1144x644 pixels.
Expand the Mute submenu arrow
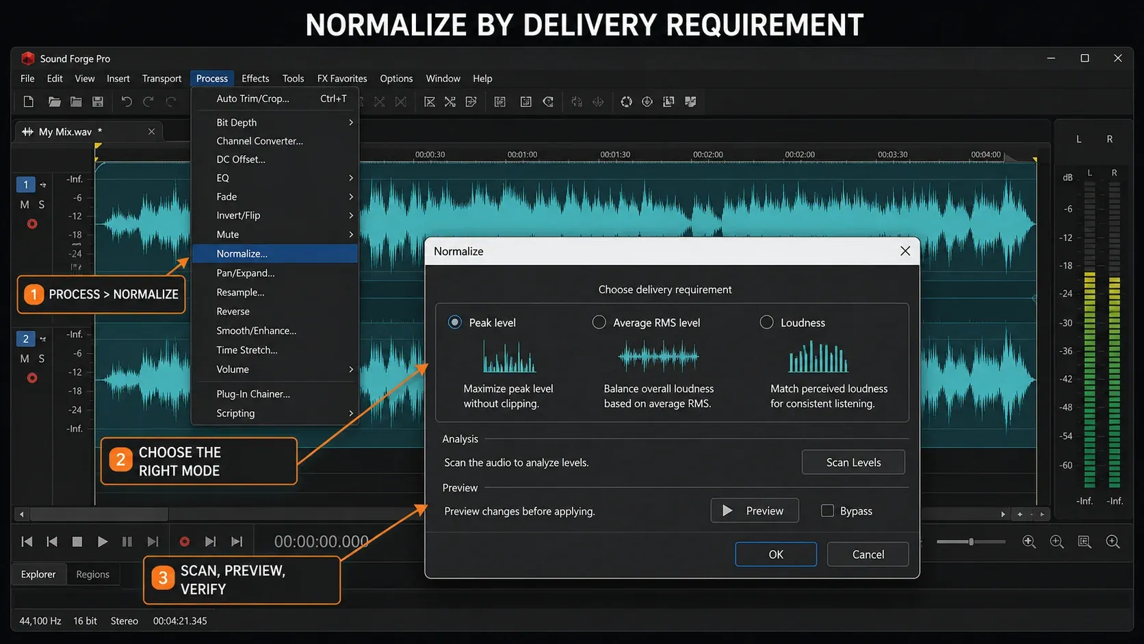[x=351, y=234]
